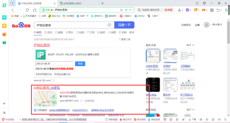
Task: Expand the 相关术语 section
Action: 190,45
